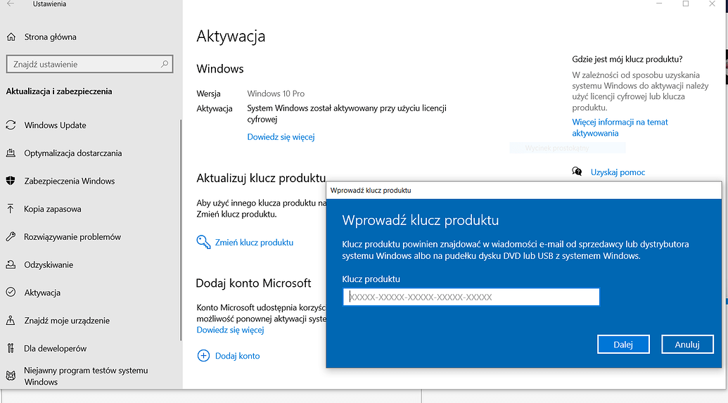Viewport: 728px width, 403px height.
Task: Select the Aktywacja sidebar entry
Action: coord(42,293)
